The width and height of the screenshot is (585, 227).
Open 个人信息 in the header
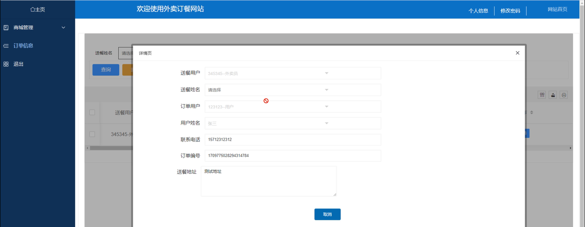478,11
